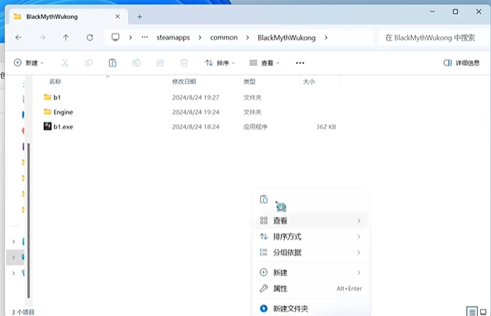This screenshot has width=491, height=316.
Task: Minimize the File Explorer window
Action: (x=432, y=12)
